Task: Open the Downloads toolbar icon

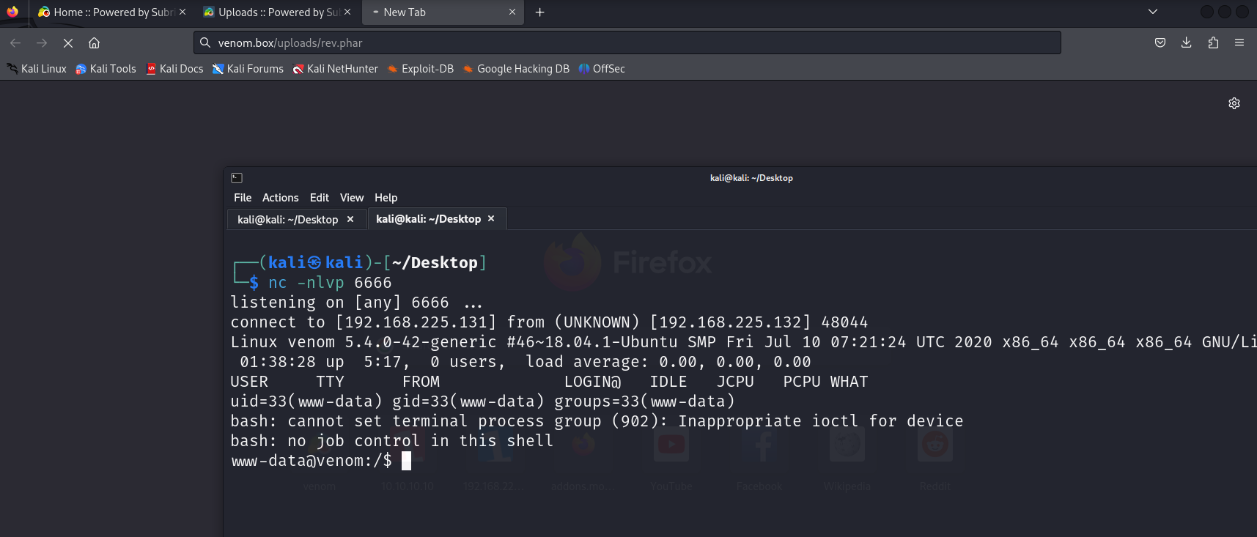Action: tap(1187, 43)
